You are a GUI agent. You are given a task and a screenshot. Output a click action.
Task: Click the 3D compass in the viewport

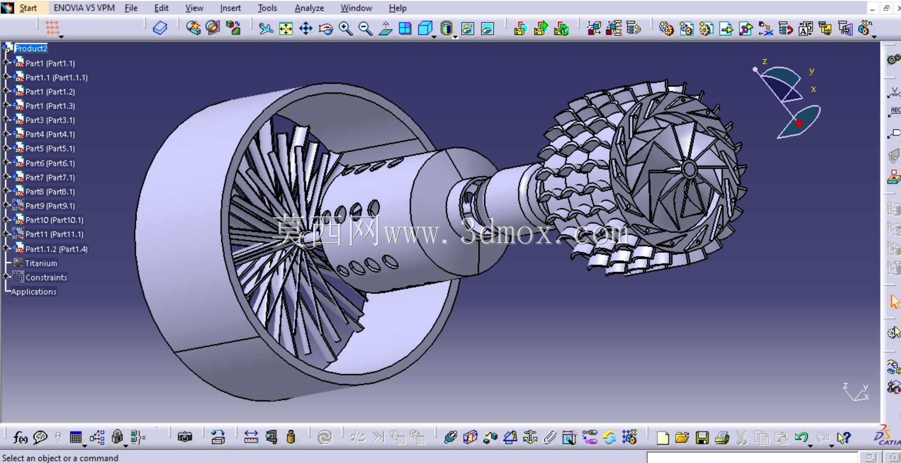[788, 99]
